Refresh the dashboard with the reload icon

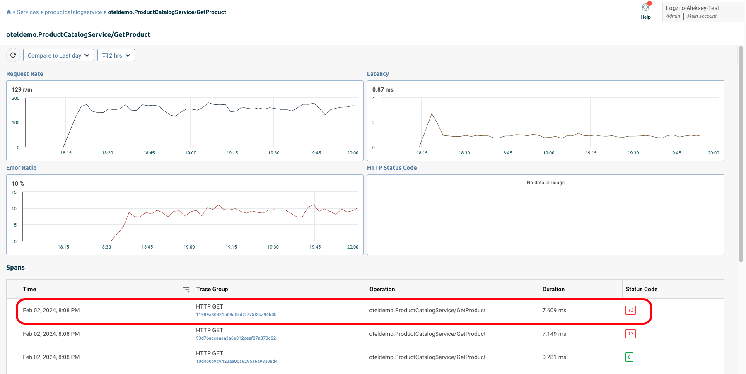[x=13, y=55]
